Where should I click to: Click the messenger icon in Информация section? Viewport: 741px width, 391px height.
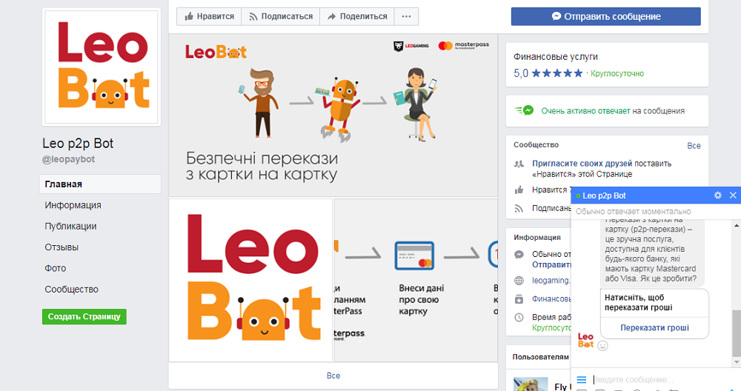pos(519,255)
